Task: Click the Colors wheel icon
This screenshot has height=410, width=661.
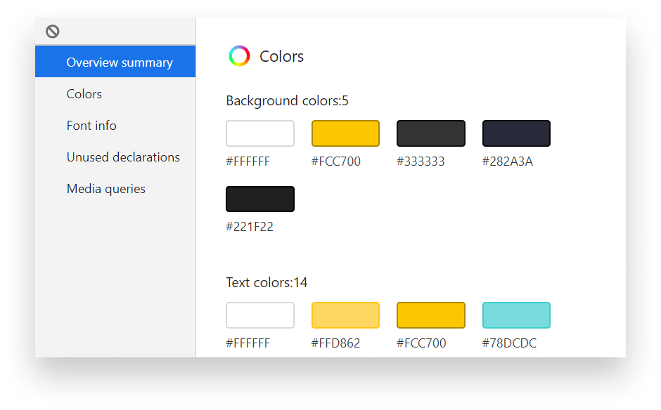Action: point(239,55)
